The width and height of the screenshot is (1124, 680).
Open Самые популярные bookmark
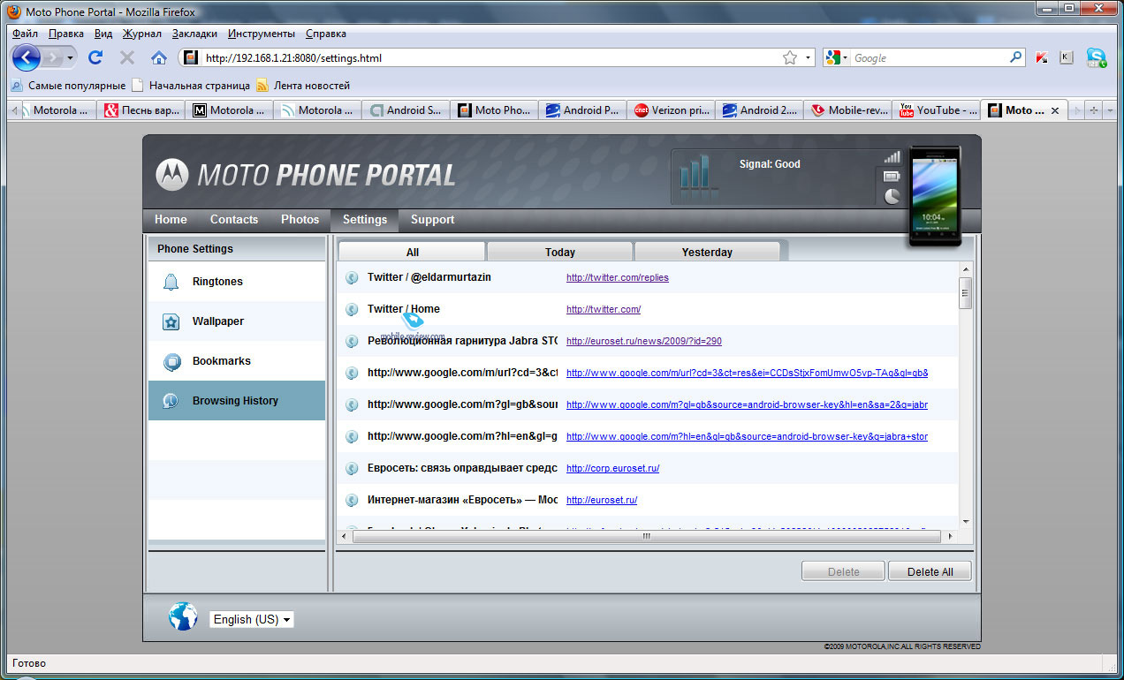point(68,86)
